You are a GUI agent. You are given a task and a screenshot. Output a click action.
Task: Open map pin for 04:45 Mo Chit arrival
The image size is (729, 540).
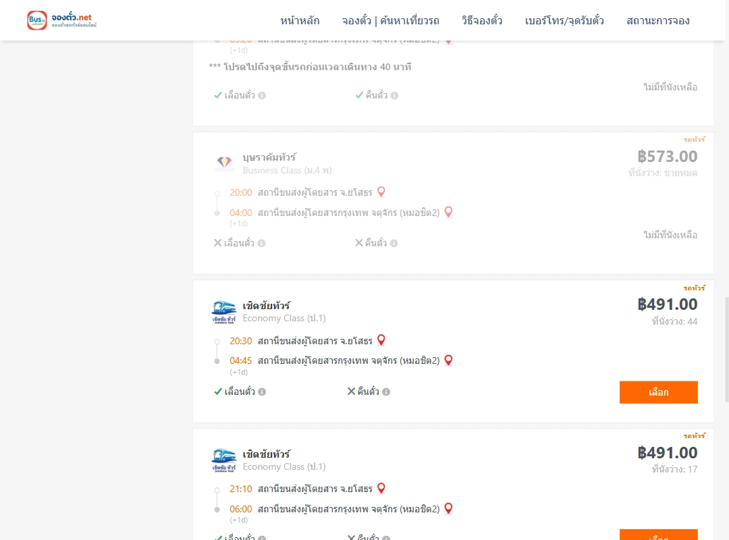(x=448, y=360)
